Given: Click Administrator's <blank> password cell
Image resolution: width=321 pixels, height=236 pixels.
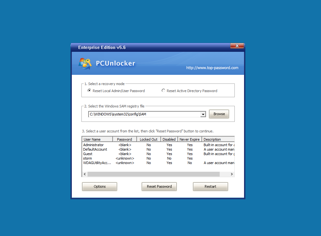Looking at the screenshot, I should [125, 145].
